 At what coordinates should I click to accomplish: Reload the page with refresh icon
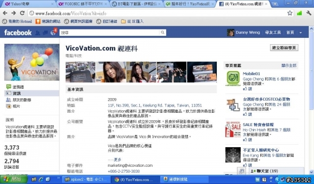[22, 13]
